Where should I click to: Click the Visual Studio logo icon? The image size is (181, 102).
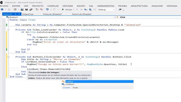click(x=1, y=2)
